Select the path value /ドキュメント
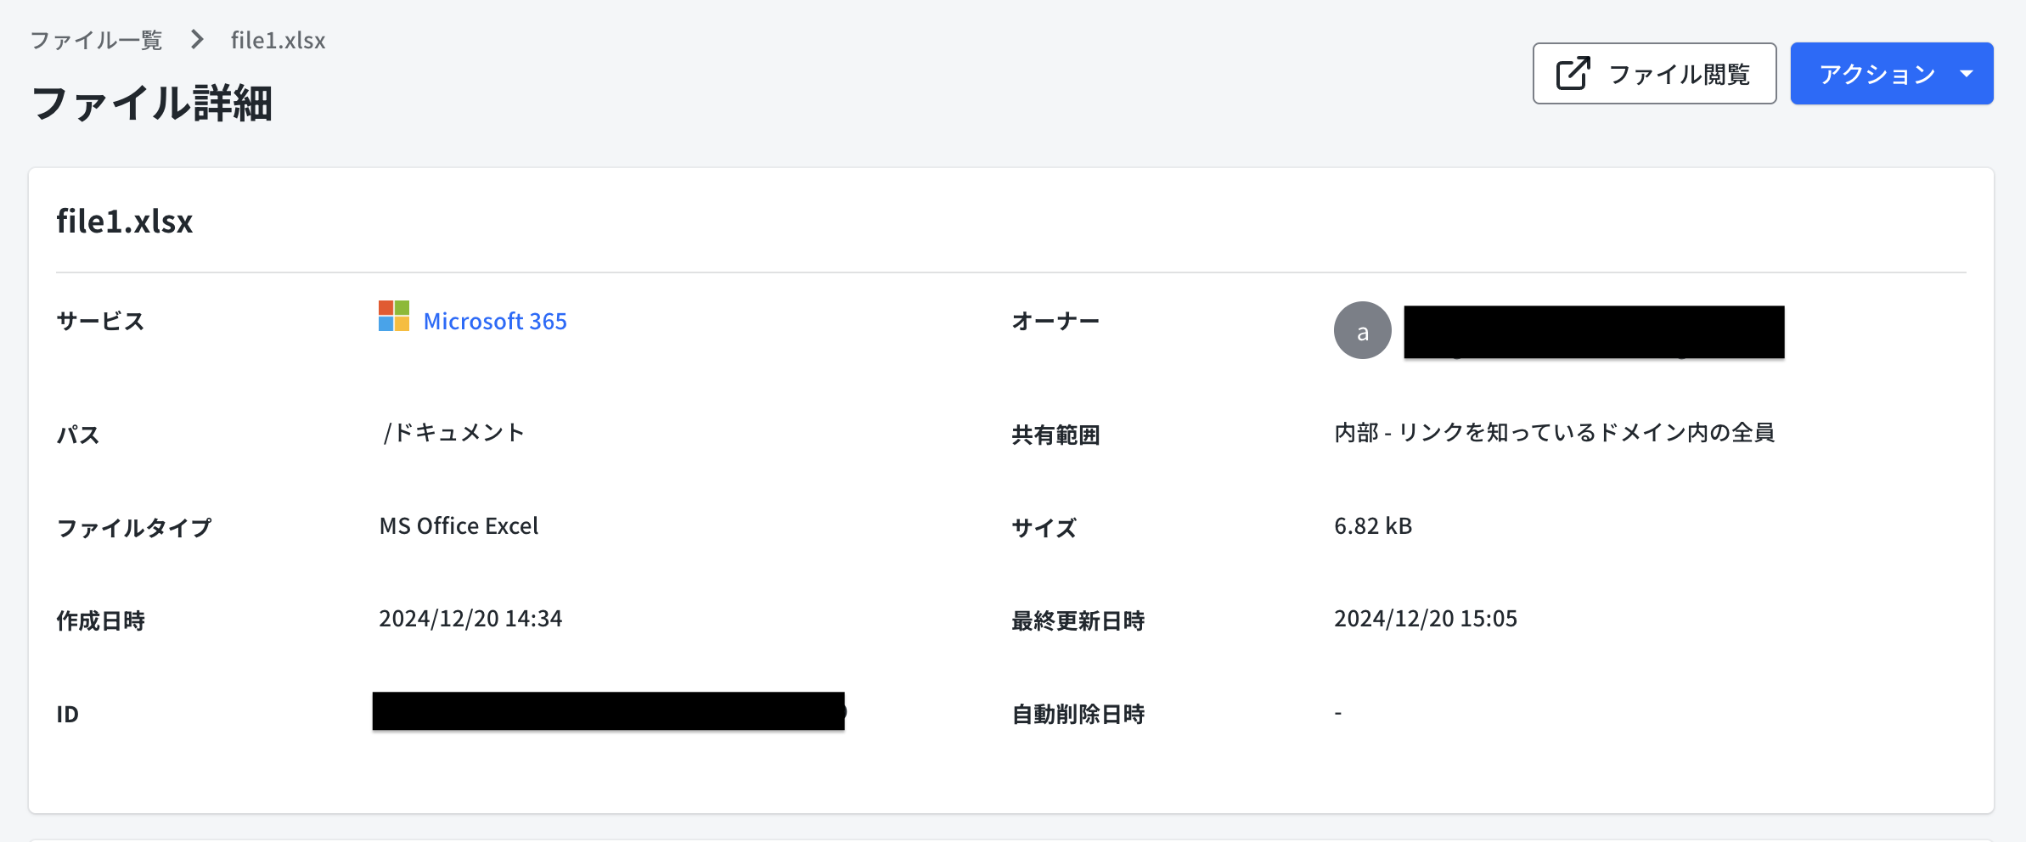This screenshot has height=842, width=2026. point(453,433)
